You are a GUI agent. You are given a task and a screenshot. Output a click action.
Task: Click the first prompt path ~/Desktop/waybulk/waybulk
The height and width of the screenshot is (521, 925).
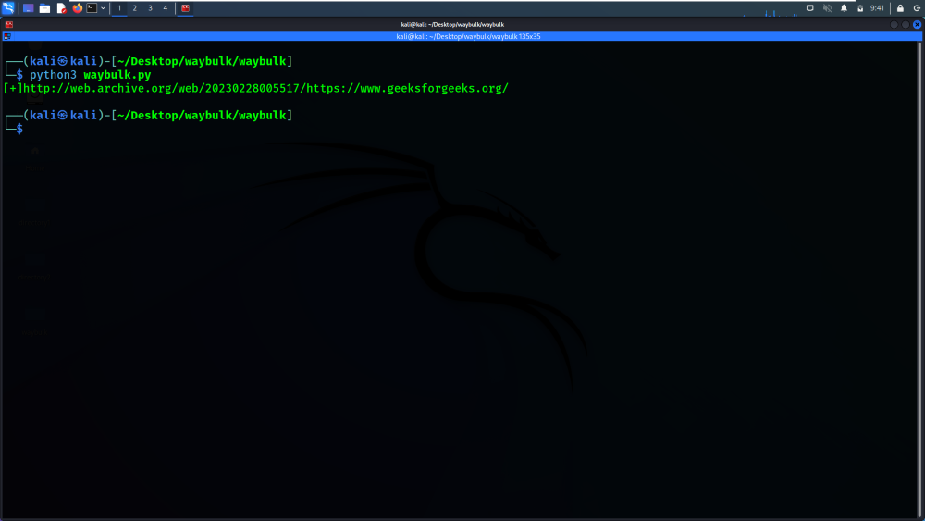click(202, 61)
